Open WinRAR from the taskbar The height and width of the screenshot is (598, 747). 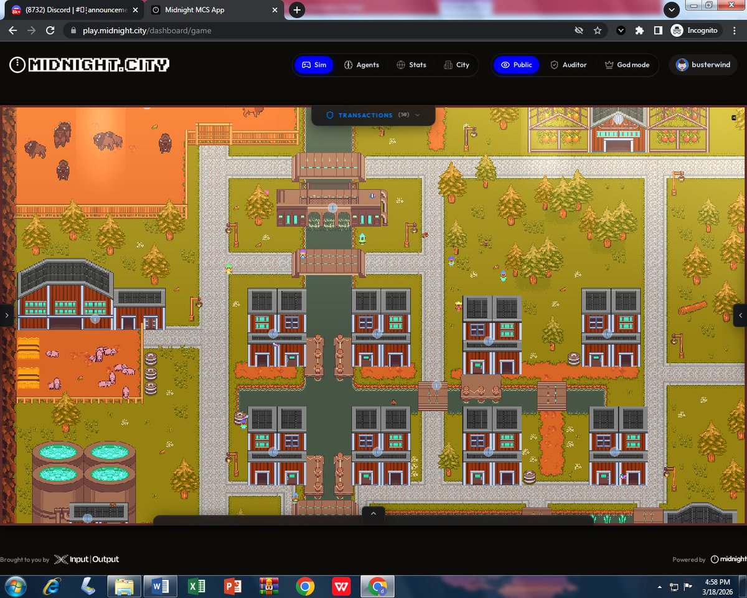(x=268, y=586)
